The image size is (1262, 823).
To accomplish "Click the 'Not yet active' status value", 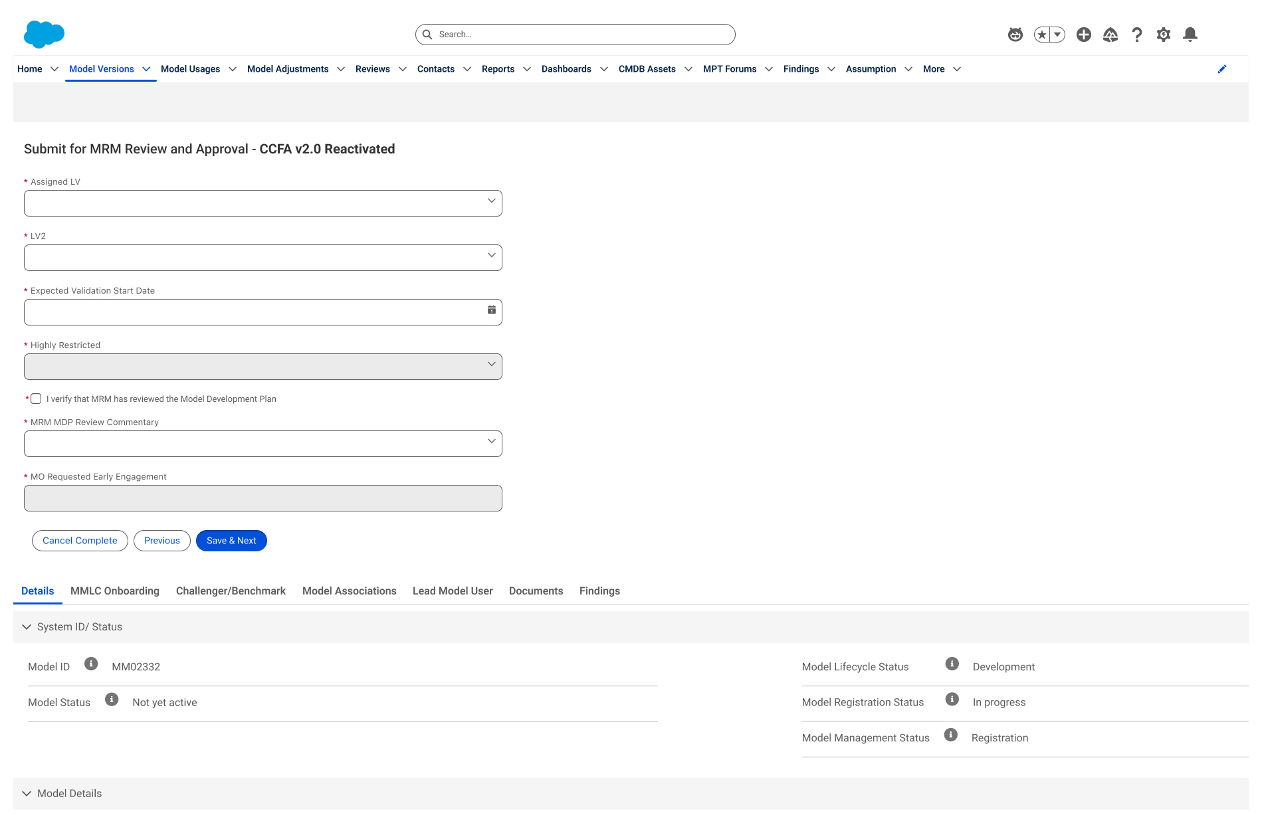I will point(165,703).
